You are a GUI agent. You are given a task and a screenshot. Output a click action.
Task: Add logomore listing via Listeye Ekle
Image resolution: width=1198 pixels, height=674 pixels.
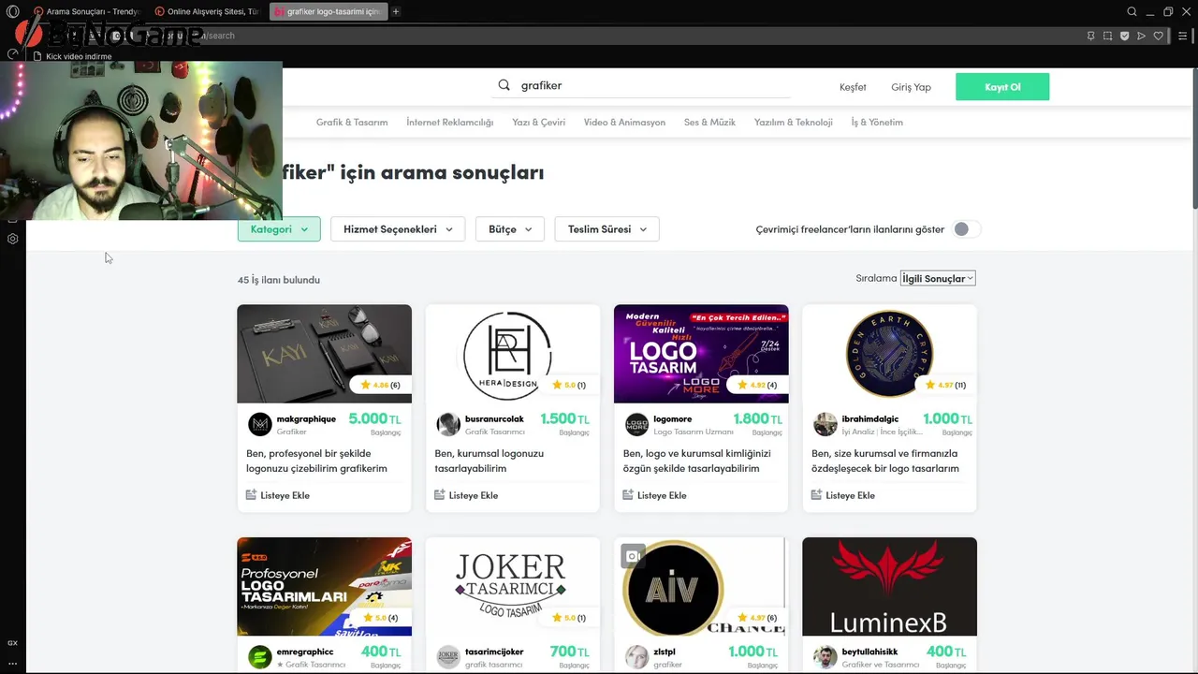[x=655, y=495]
